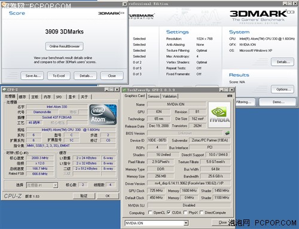Click the CPU-Z title bar icon
The image size is (299, 229).
coord(4,89)
